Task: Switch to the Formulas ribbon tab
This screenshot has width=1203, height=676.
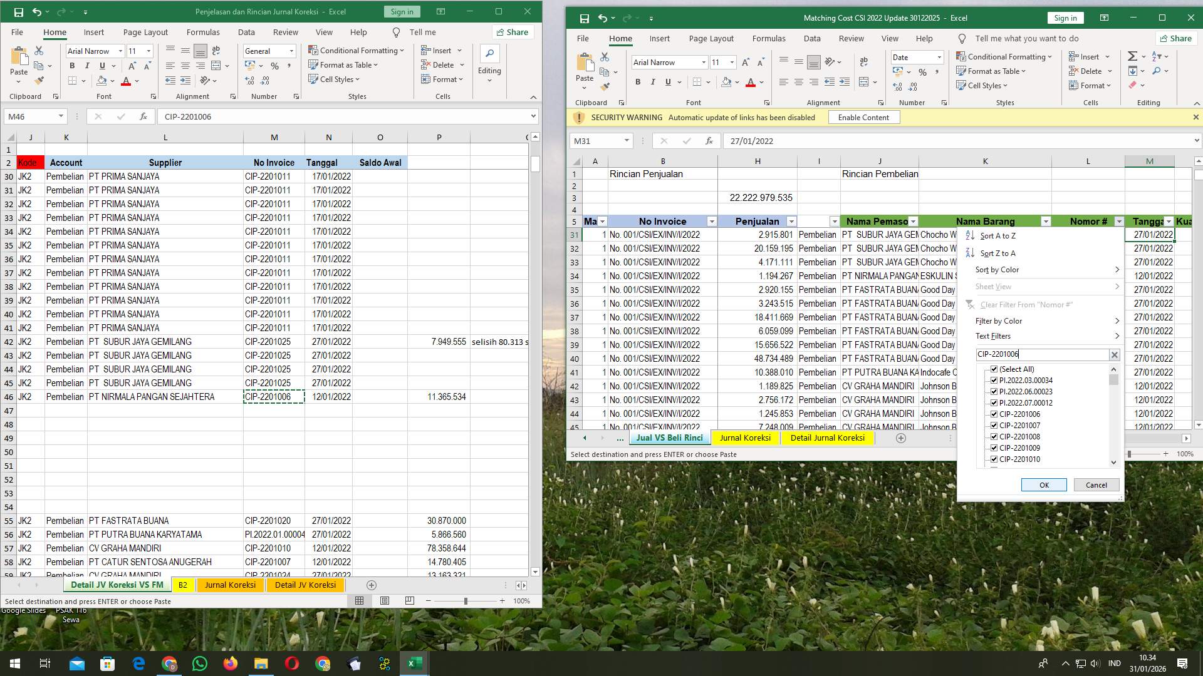Action: point(769,38)
